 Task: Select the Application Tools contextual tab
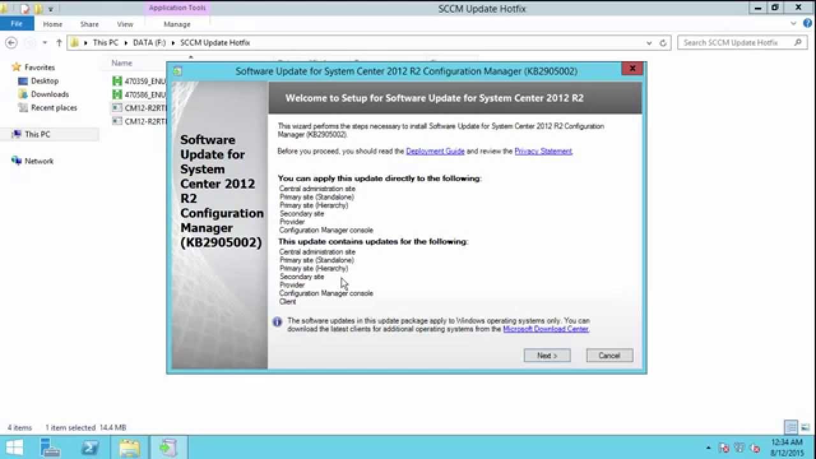pos(177,8)
